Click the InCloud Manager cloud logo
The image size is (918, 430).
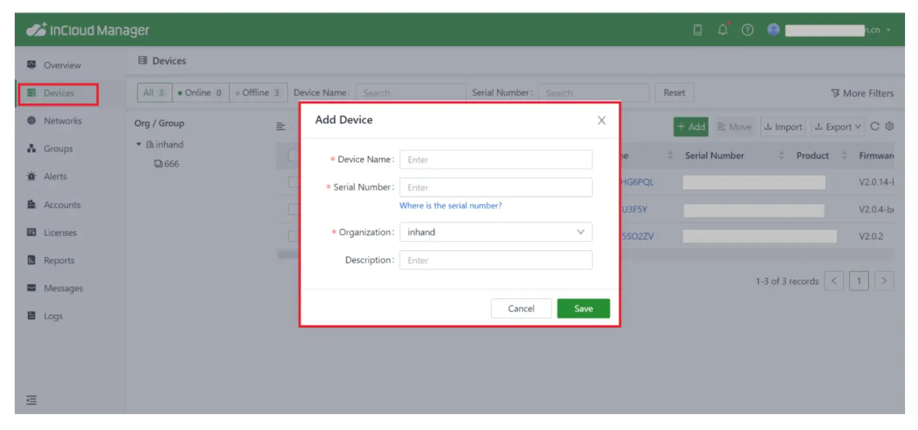[x=37, y=28]
